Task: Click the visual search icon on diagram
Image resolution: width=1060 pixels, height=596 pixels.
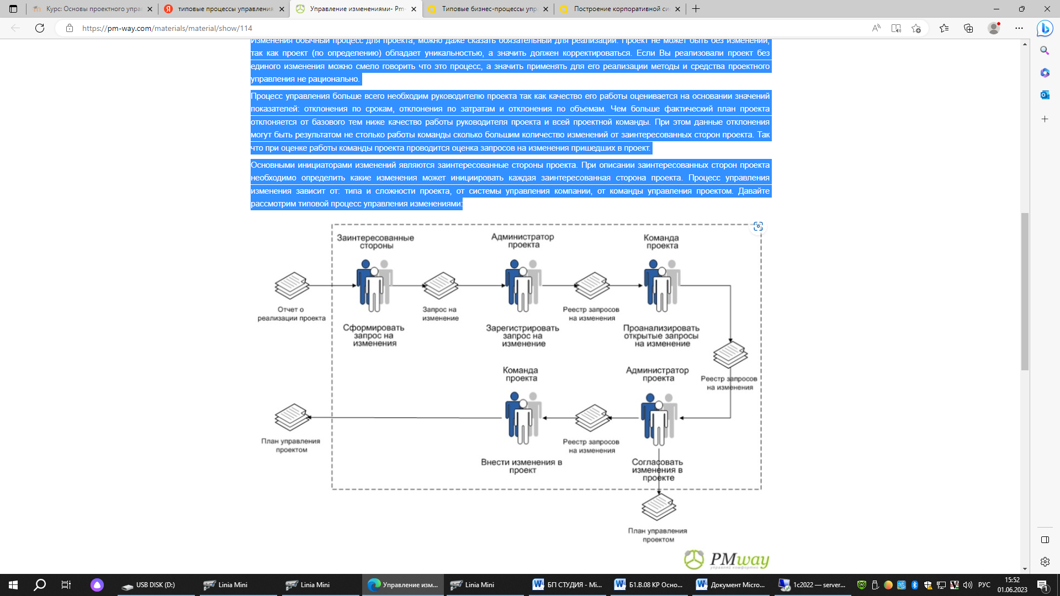Action: pos(758,227)
